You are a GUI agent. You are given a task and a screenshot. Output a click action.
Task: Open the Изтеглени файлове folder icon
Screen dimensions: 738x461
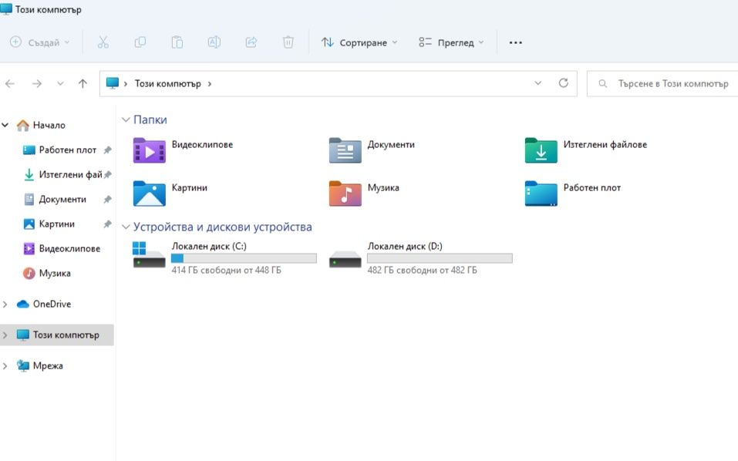(541, 150)
